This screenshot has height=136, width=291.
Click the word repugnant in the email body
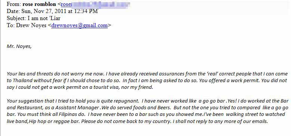pyautogui.click(x=126, y=101)
